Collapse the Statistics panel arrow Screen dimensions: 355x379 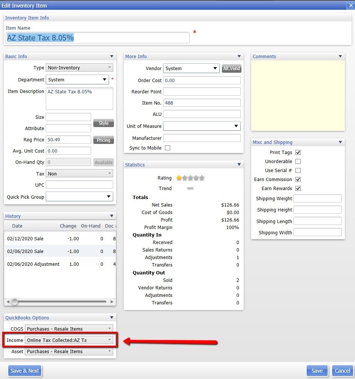click(239, 165)
